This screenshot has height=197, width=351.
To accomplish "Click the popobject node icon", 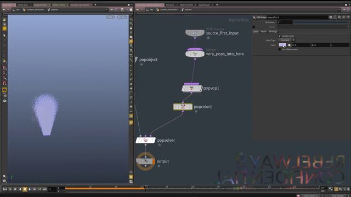I will [x=137, y=60].
